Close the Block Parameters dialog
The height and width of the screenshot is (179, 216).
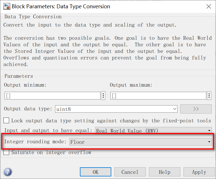[x=209, y=7]
